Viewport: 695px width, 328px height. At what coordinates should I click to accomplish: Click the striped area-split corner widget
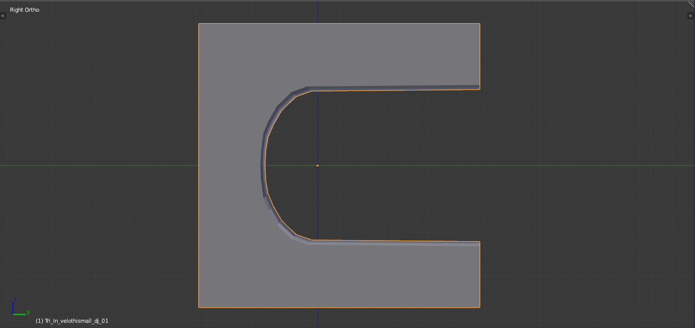[x=691, y=4]
